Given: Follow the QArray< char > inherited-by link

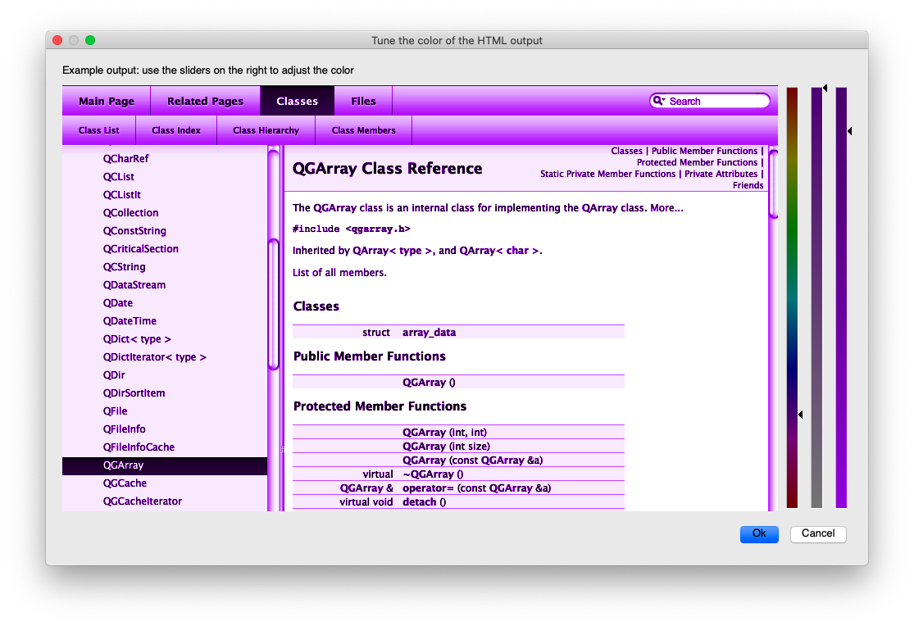Looking at the screenshot, I should click(x=499, y=251).
